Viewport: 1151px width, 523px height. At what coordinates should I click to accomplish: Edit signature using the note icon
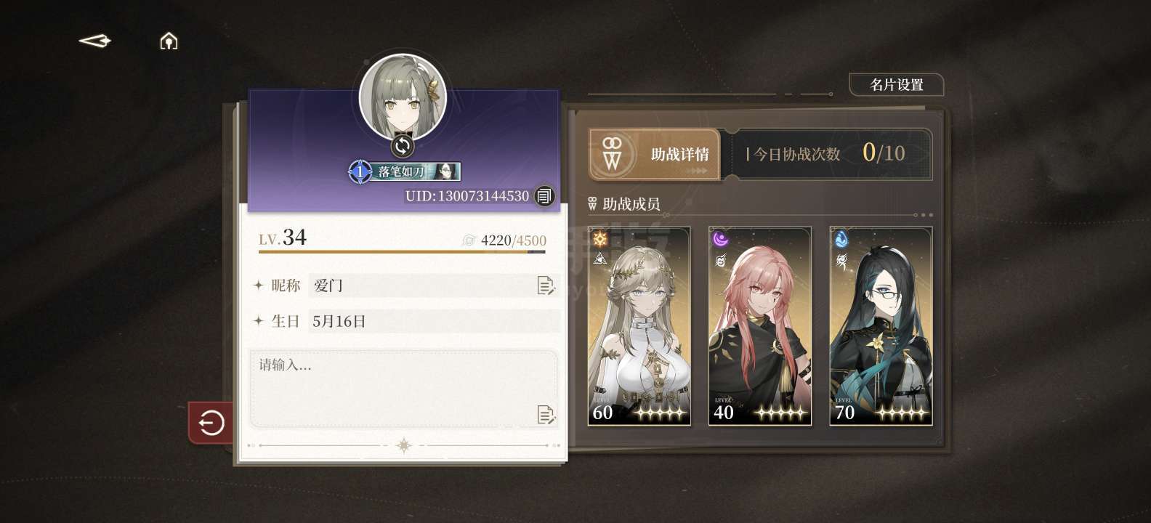546,414
